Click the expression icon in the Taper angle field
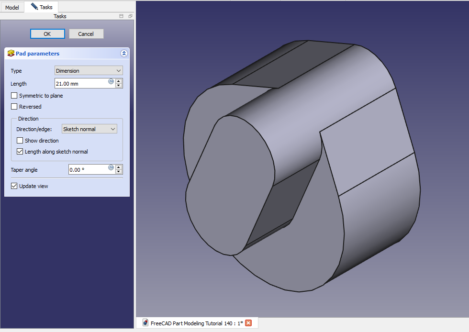469x332 pixels. click(111, 167)
